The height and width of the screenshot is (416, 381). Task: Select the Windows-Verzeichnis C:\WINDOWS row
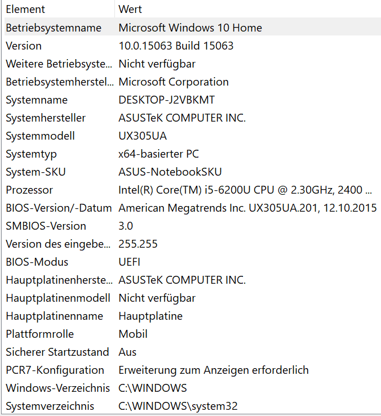(193, 388)
